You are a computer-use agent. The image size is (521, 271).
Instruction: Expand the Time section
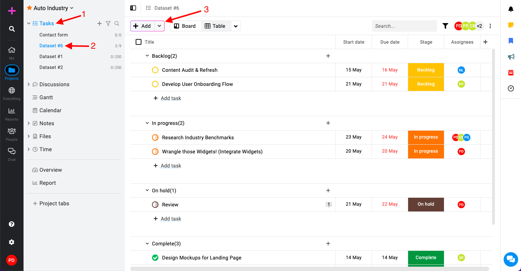coord(29,149)
